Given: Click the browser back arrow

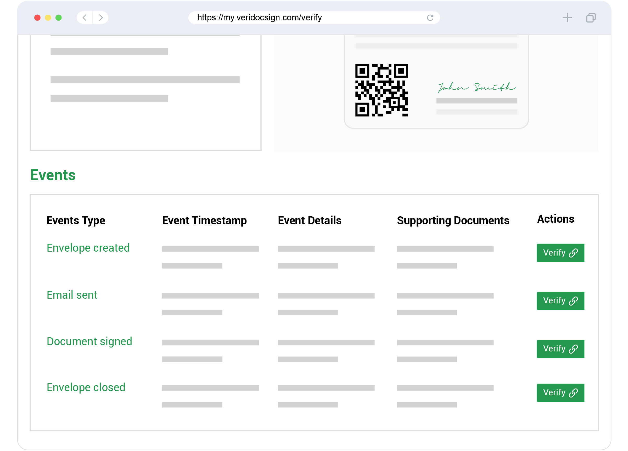Looking at the screenshot, I should [85, 18].
